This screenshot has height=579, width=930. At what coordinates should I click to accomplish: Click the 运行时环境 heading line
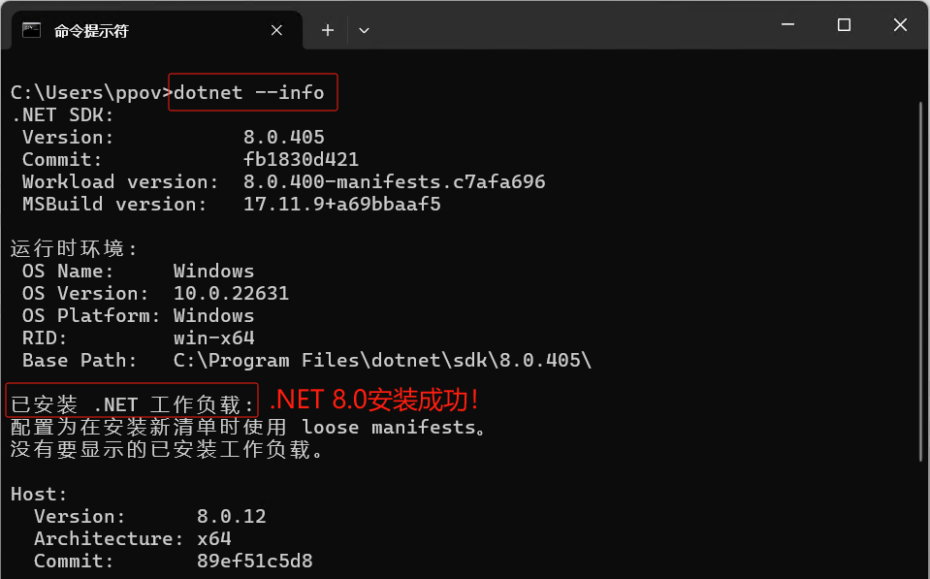click(x=74, y=248)
